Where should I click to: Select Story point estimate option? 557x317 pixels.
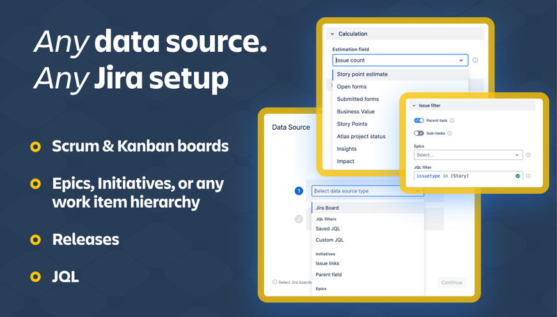pyautogui.click(x=400, y=74)
